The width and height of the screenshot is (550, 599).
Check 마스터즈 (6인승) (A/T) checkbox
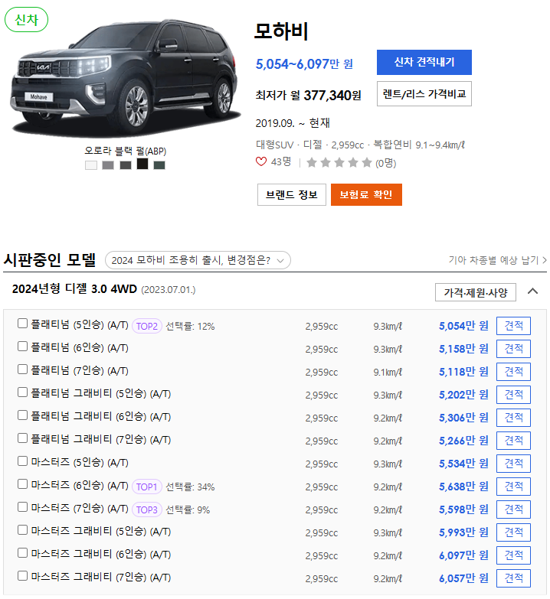point(22,484)
